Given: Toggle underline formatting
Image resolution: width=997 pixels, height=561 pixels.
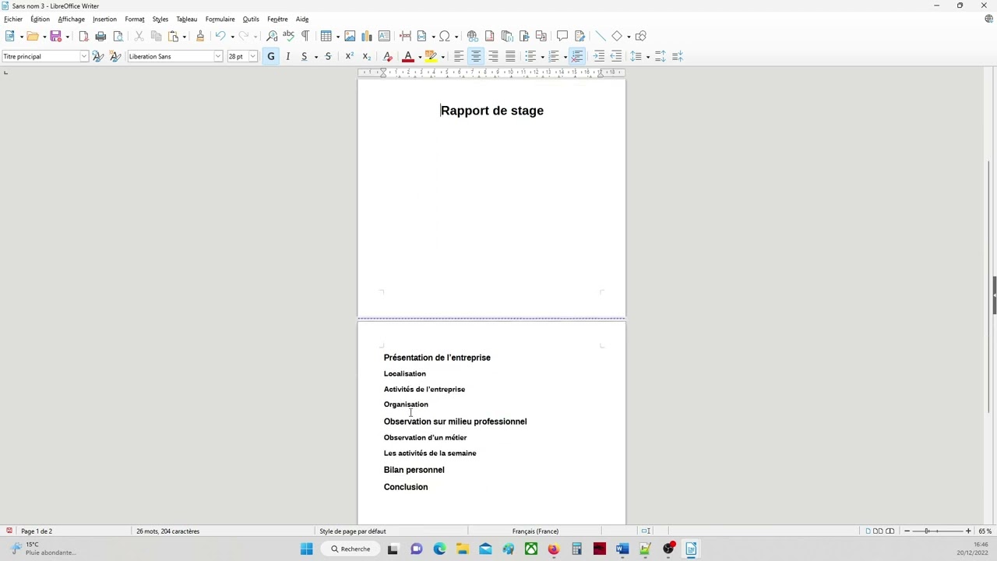Looking at the screenshot, I should pyautogui.click(x=305, y=56).
